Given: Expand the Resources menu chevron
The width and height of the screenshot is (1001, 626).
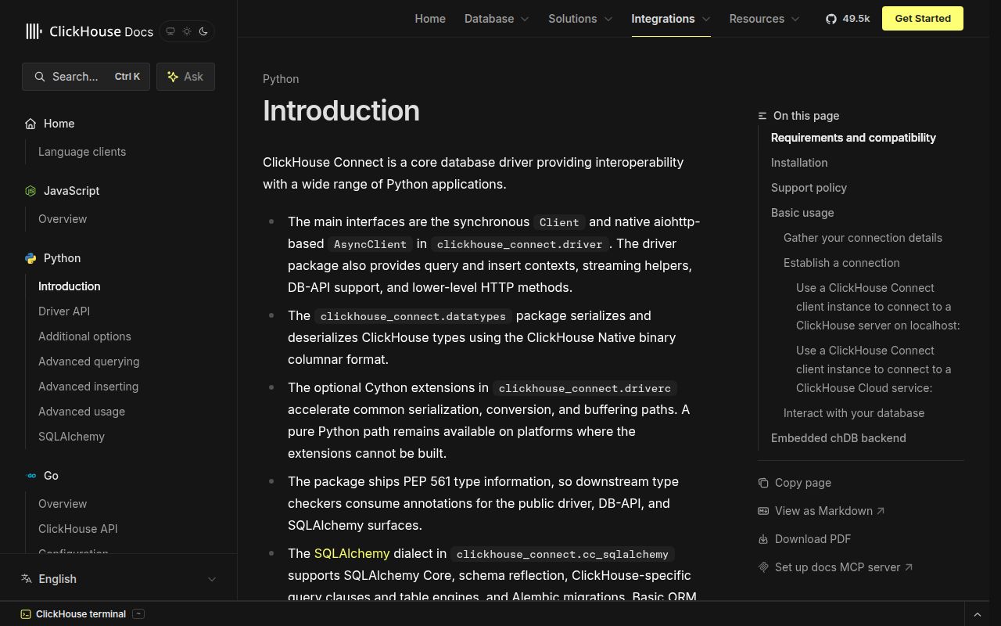Looking at the screenshot, I should pos(796,19).
